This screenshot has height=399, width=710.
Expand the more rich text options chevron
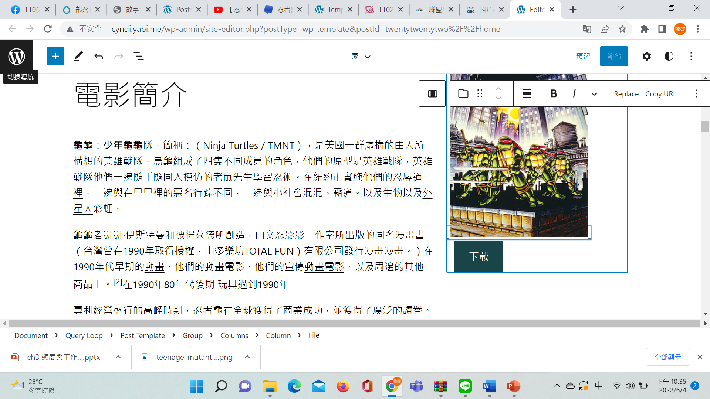pos(594,94)
